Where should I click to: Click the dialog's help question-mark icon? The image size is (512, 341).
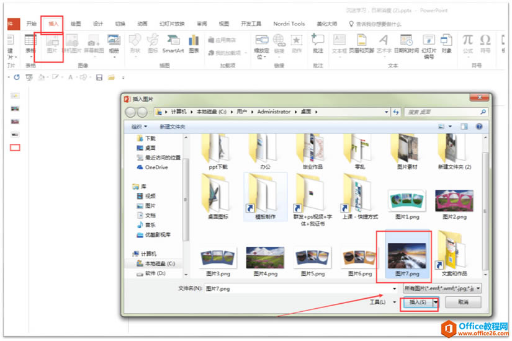(479, 126)
